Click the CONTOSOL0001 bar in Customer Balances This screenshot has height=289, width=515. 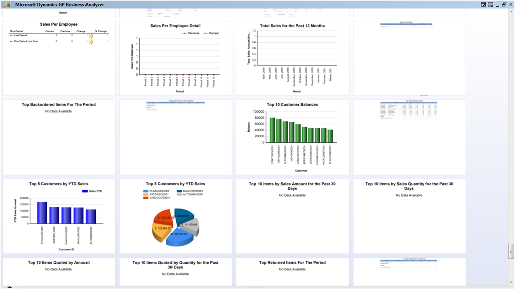point(272,130)
